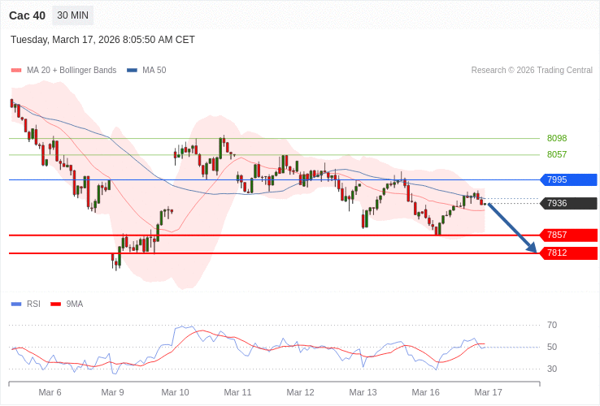
Task: Click the RSI 30 level label
Action: [552, 369]
